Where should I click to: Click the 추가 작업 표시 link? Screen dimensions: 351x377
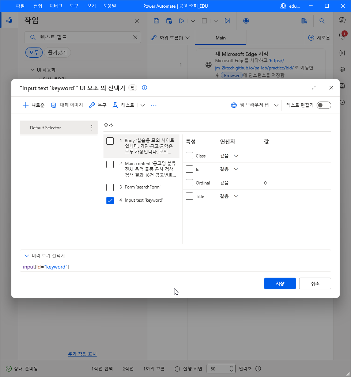click(82, 354)
